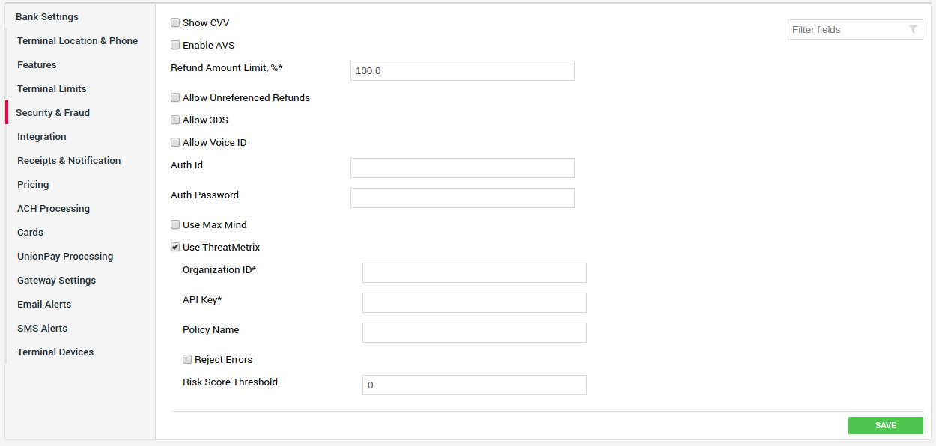Uncheck the Use ThreatMetrix option
The width and height of the screenshot is (936, 446).
pos(175,247)
